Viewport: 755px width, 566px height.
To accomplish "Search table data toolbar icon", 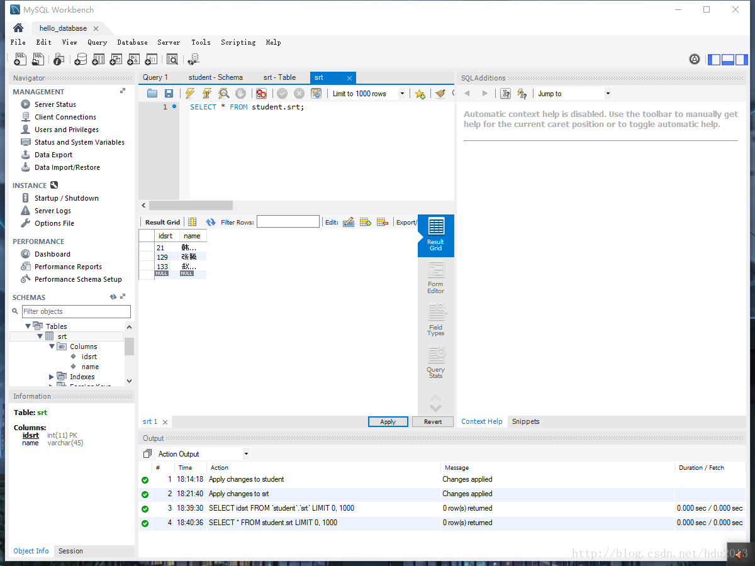I will tap(172, 59).
